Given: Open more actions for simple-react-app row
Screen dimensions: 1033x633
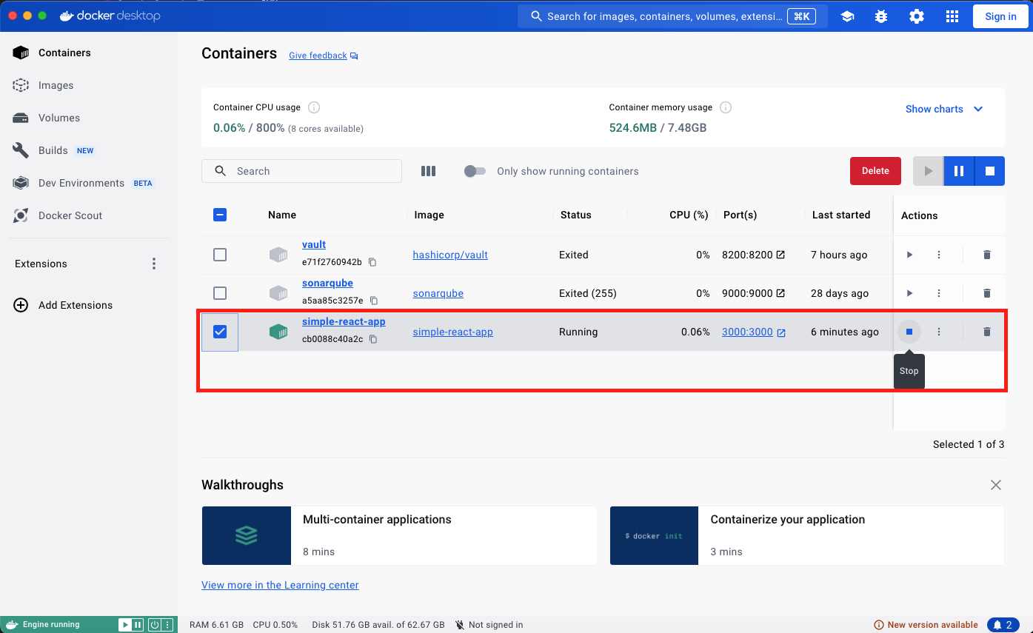Looking at the screenshot, I should click(x=939, y=332).
